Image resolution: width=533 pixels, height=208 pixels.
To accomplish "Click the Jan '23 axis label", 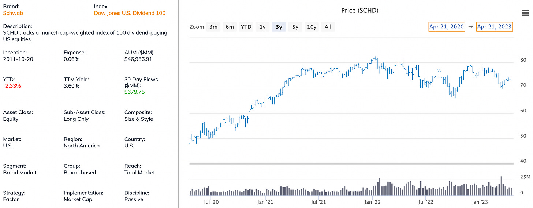I will (480, 201).
